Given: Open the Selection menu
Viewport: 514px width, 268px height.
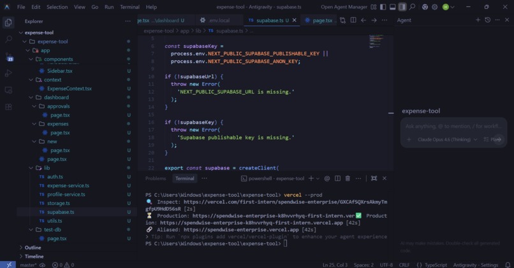Looking at the screenshot, I should coord(57,7).
